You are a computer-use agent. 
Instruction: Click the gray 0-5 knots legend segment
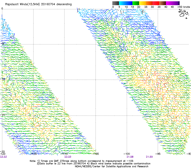pyautogui.click(x=116, y=3)
